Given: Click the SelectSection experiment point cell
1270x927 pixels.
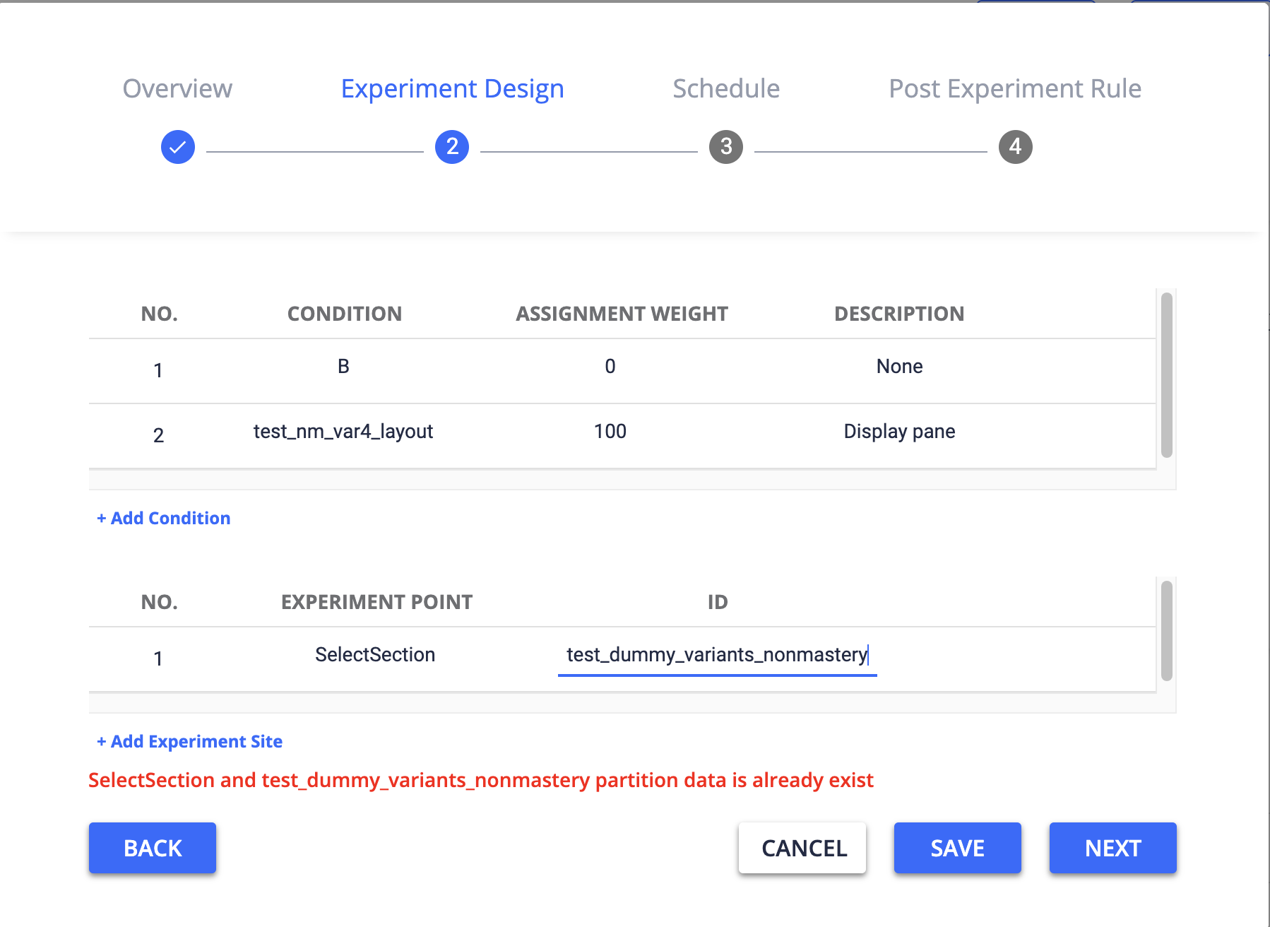Looking at the screenshot, I should (375, 655).
